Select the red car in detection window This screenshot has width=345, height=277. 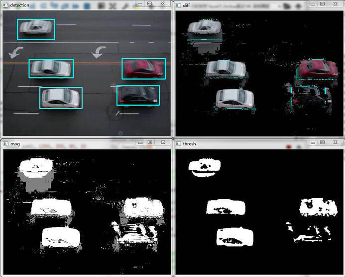(x=143, y=69)
